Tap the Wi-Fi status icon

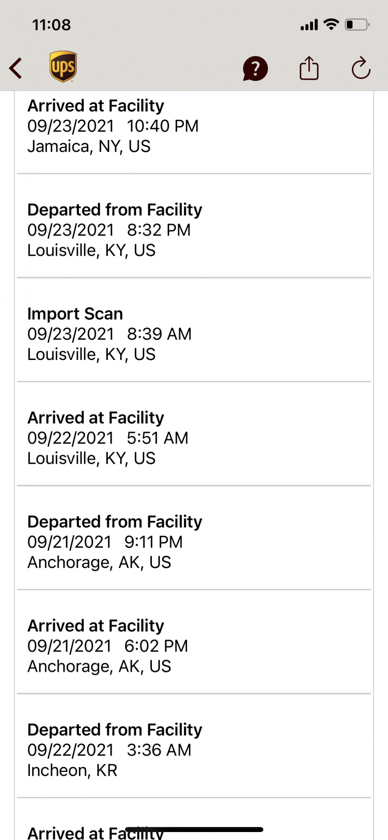pyautogui.click(x=331, y=24)
